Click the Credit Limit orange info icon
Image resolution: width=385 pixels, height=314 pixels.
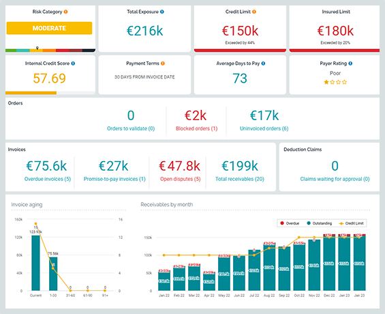(254, 12)
